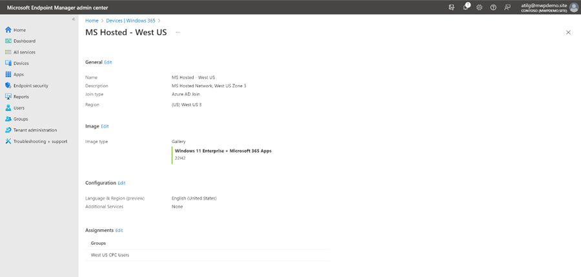Click the Users person icon
The image size is (581, 277).
8,108
